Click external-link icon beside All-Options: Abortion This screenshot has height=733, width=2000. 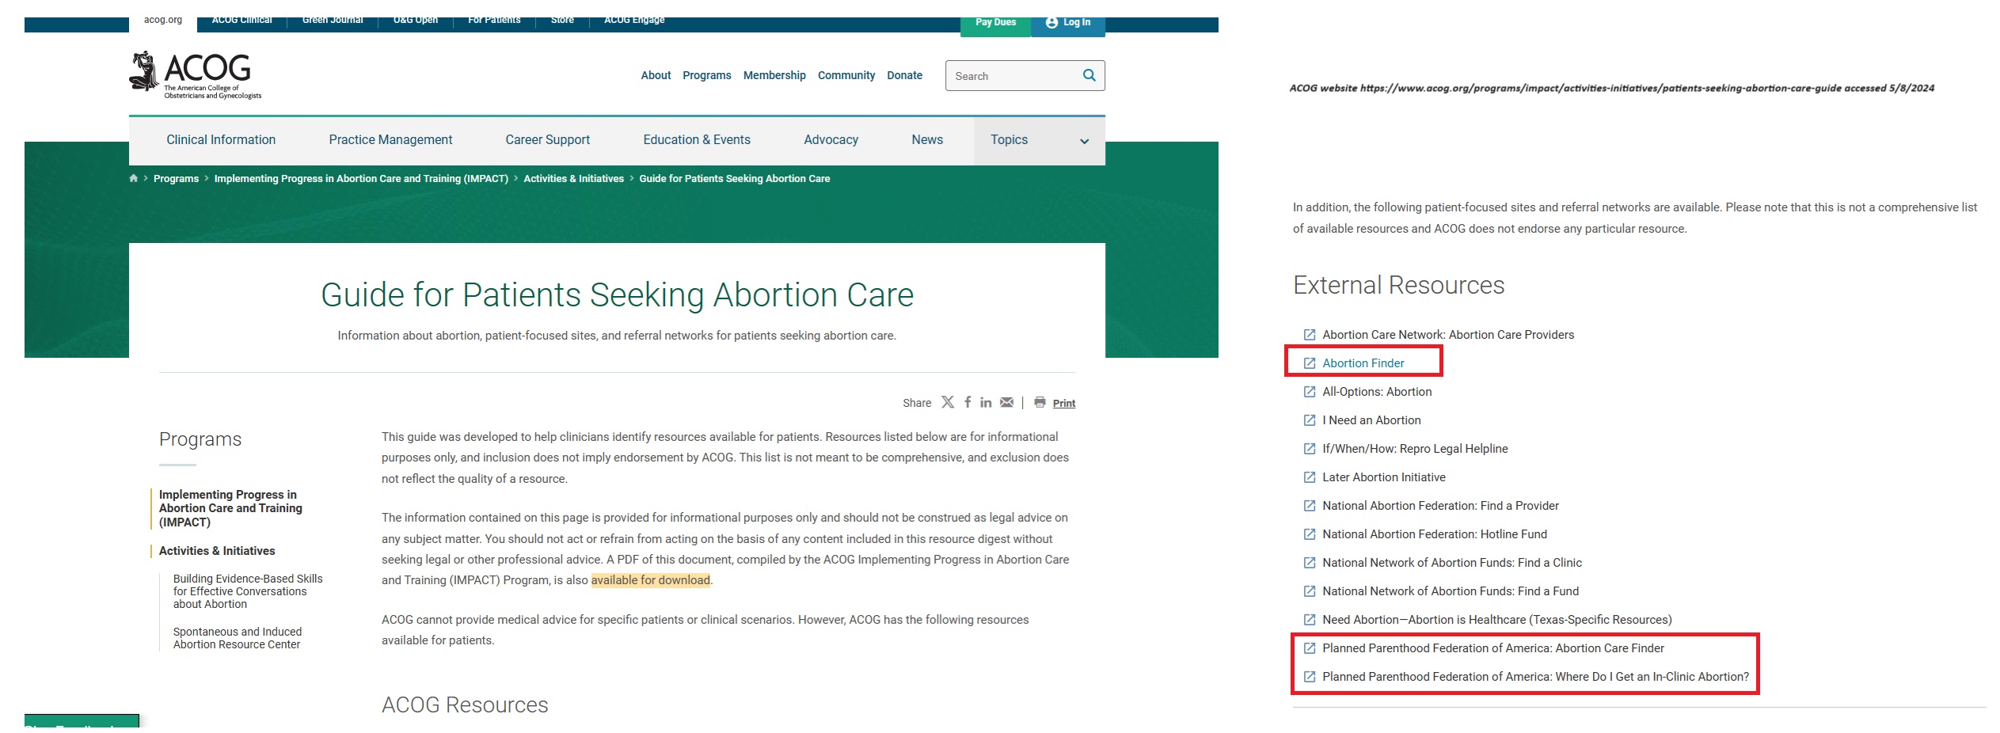click(1310, 392)
